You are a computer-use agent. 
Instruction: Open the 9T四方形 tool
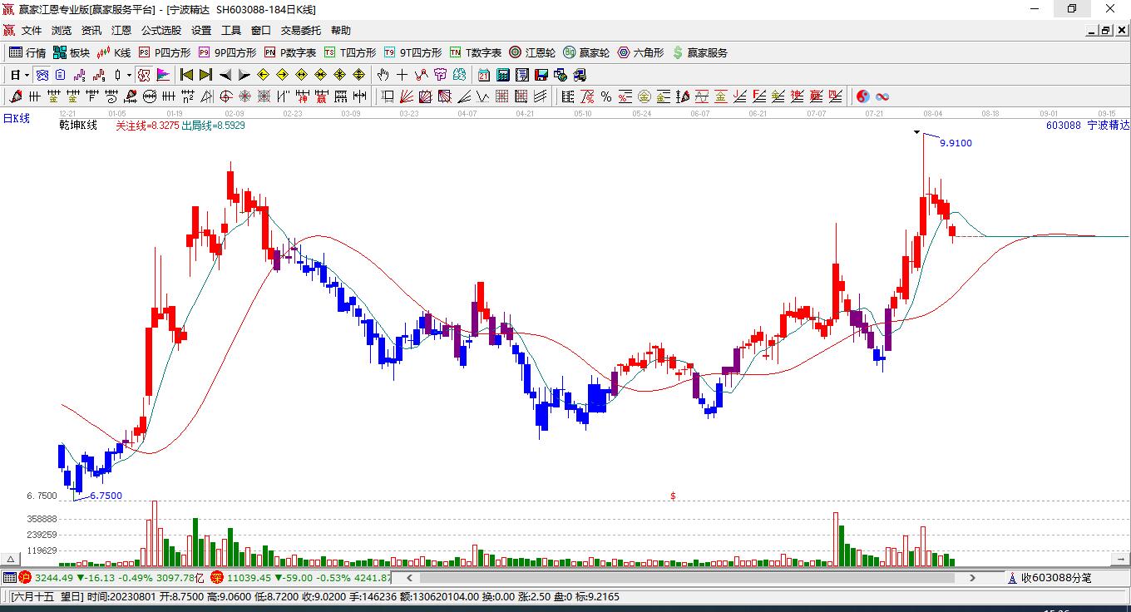coord(412,52)
